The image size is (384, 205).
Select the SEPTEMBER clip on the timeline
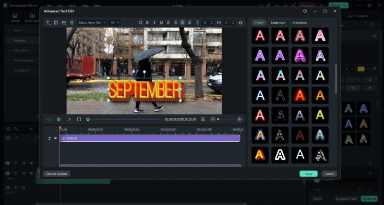point(150,138)
